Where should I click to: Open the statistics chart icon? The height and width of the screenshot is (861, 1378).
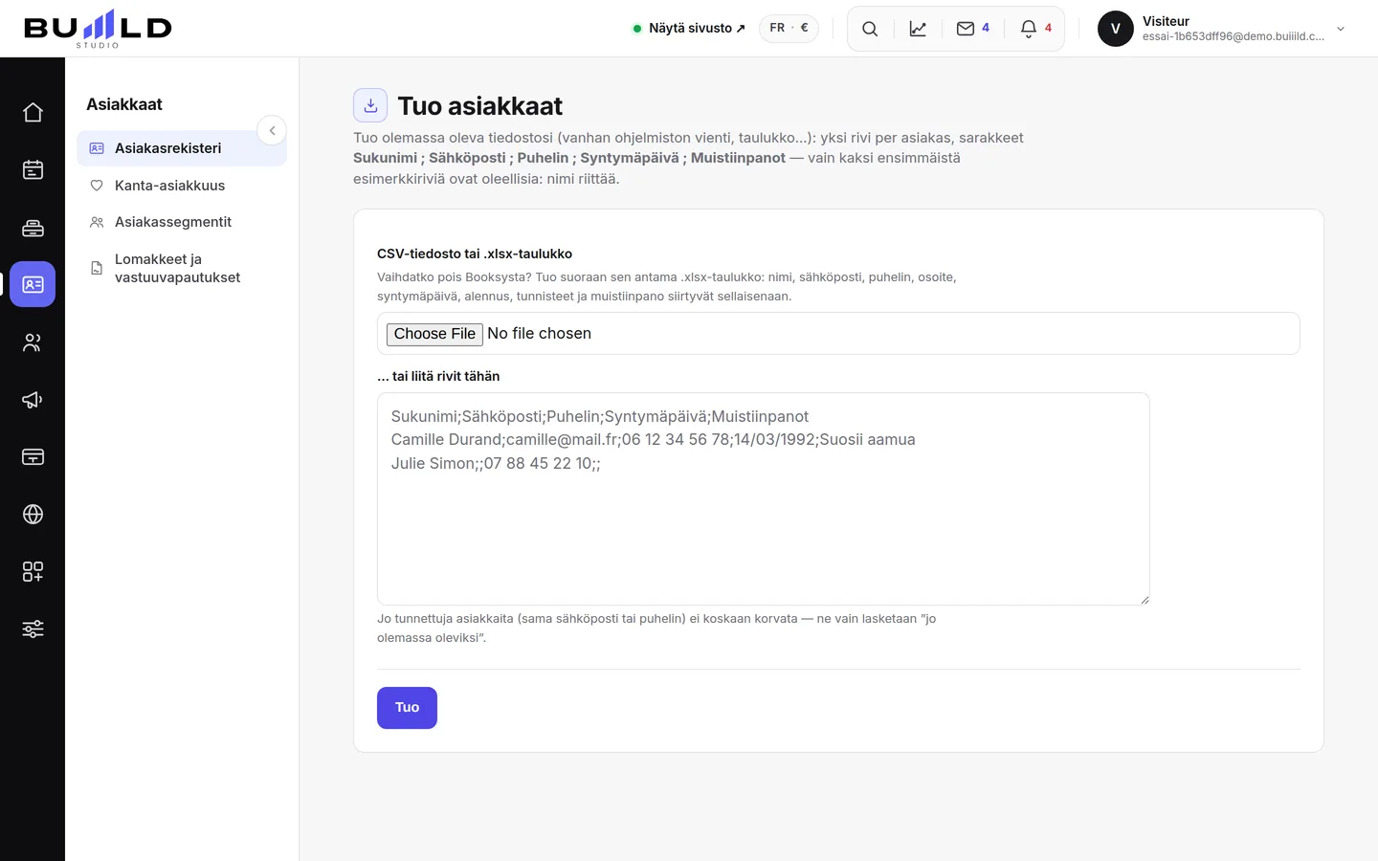click(x=918, y=29)
